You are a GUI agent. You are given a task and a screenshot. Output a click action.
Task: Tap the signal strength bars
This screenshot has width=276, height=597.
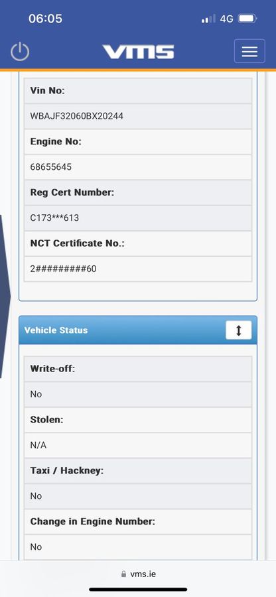[x=208, y=19]
